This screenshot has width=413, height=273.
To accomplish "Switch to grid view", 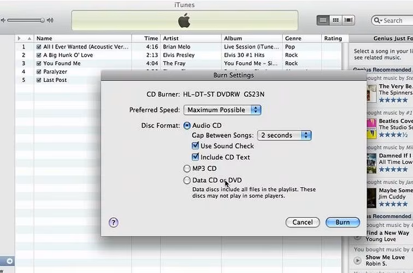I will 335,20.
